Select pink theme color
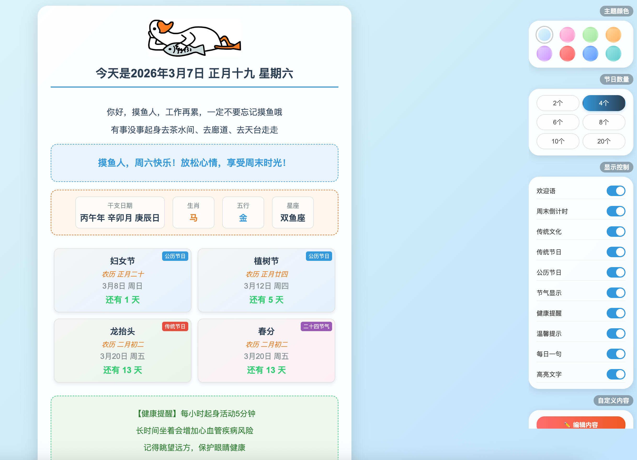This screenshot has width=637, height=460. coord(567,35)
